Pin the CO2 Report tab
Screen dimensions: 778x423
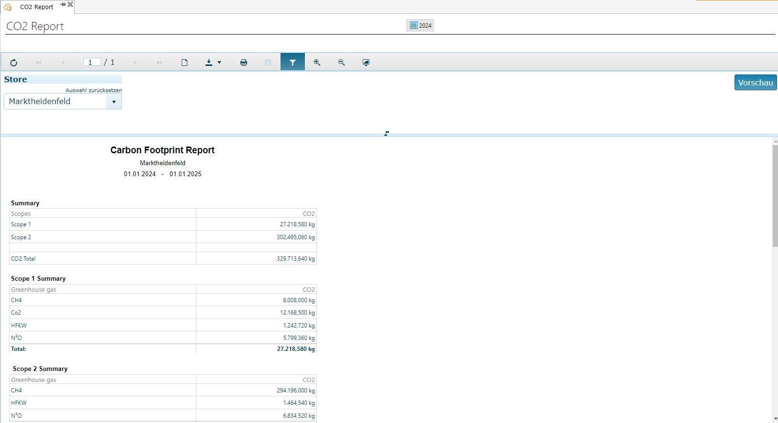(63, 4)
